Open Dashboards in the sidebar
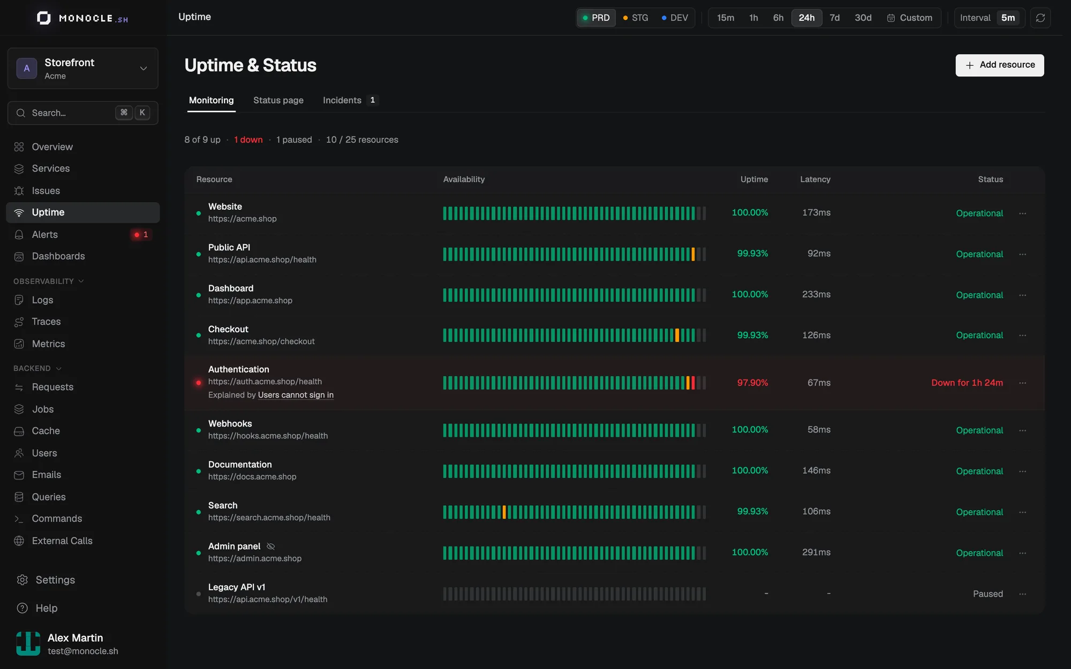This screenshot has height=669, width=1071. pos(83,256)
